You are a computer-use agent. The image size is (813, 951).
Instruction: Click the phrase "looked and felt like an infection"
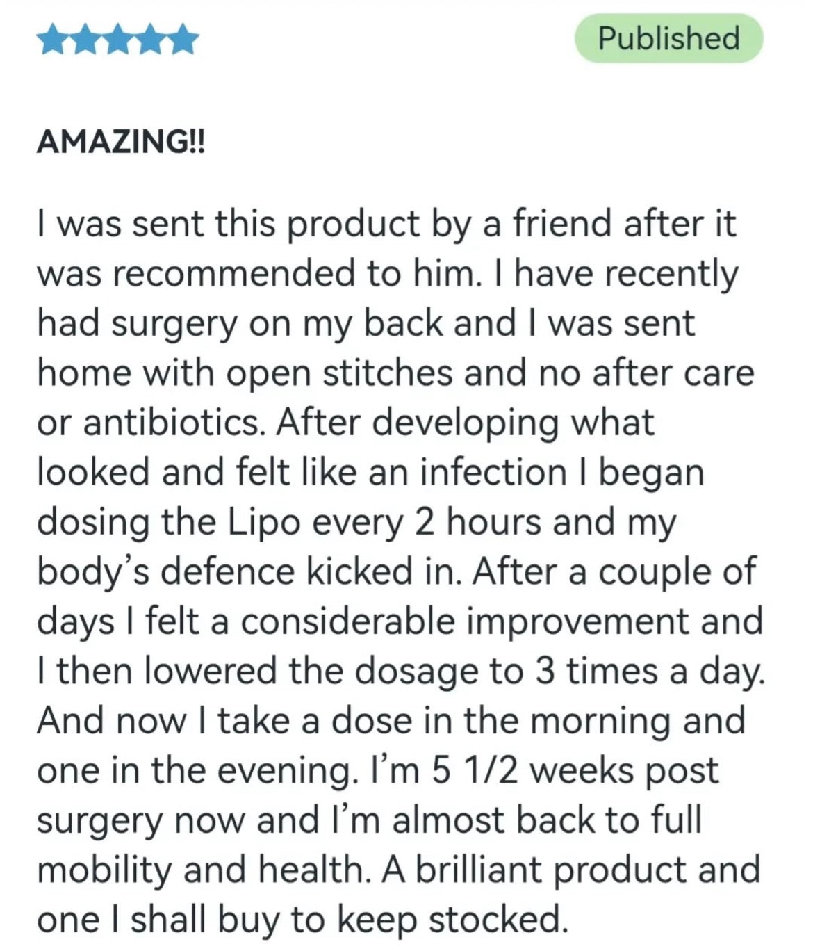coord(300,473)
